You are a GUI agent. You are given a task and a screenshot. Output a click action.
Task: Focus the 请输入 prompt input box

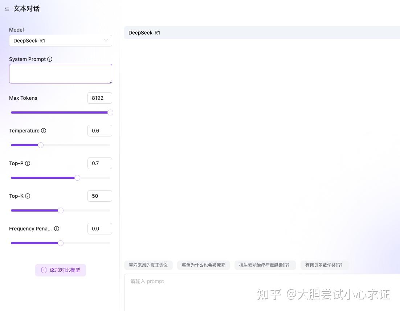[x=262, y=292]
